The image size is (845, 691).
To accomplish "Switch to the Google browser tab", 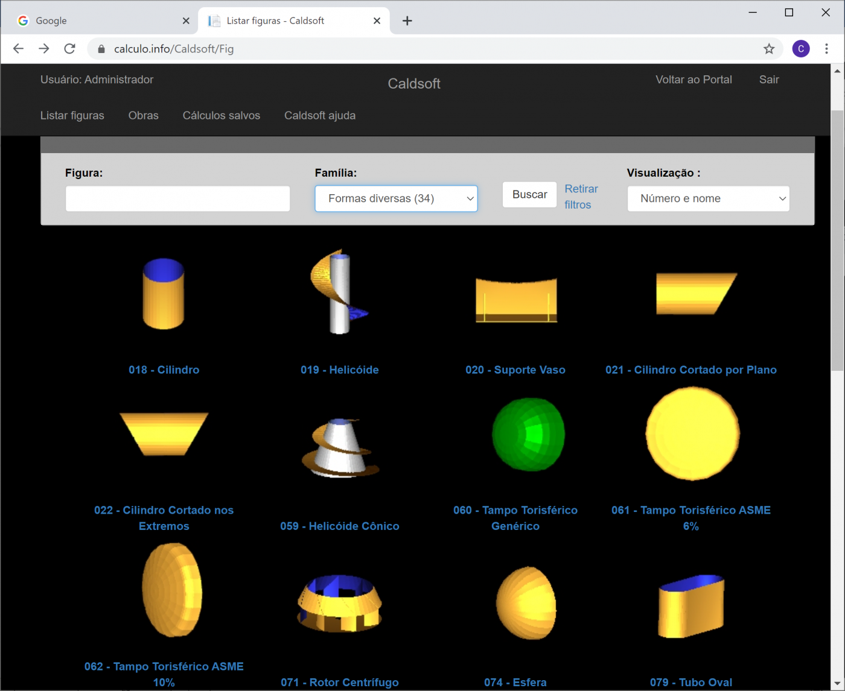I will pos(97,21).
